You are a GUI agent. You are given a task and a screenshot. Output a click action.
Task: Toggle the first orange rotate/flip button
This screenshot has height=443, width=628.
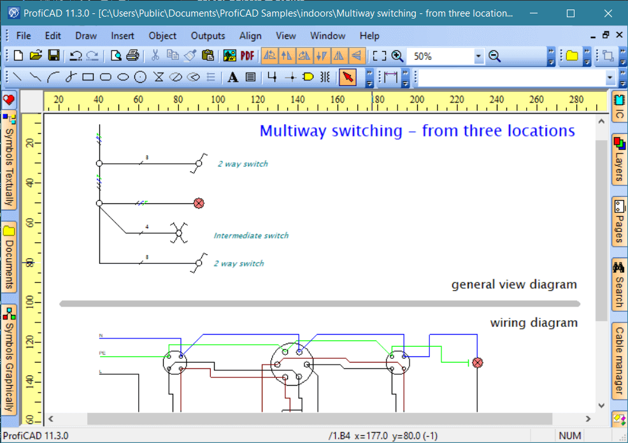(269, 56)
